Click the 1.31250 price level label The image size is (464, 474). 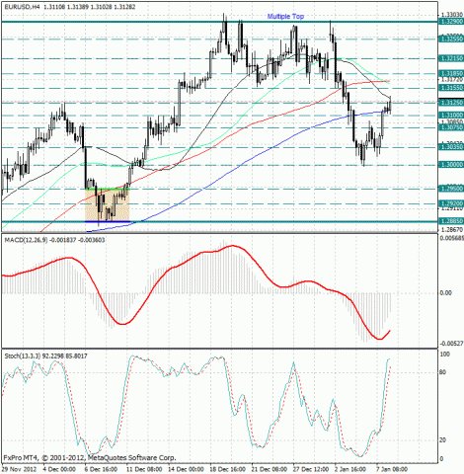(x=451, y=103)
